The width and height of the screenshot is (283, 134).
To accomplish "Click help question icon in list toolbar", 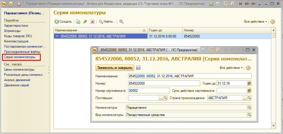I will (273, 22).
